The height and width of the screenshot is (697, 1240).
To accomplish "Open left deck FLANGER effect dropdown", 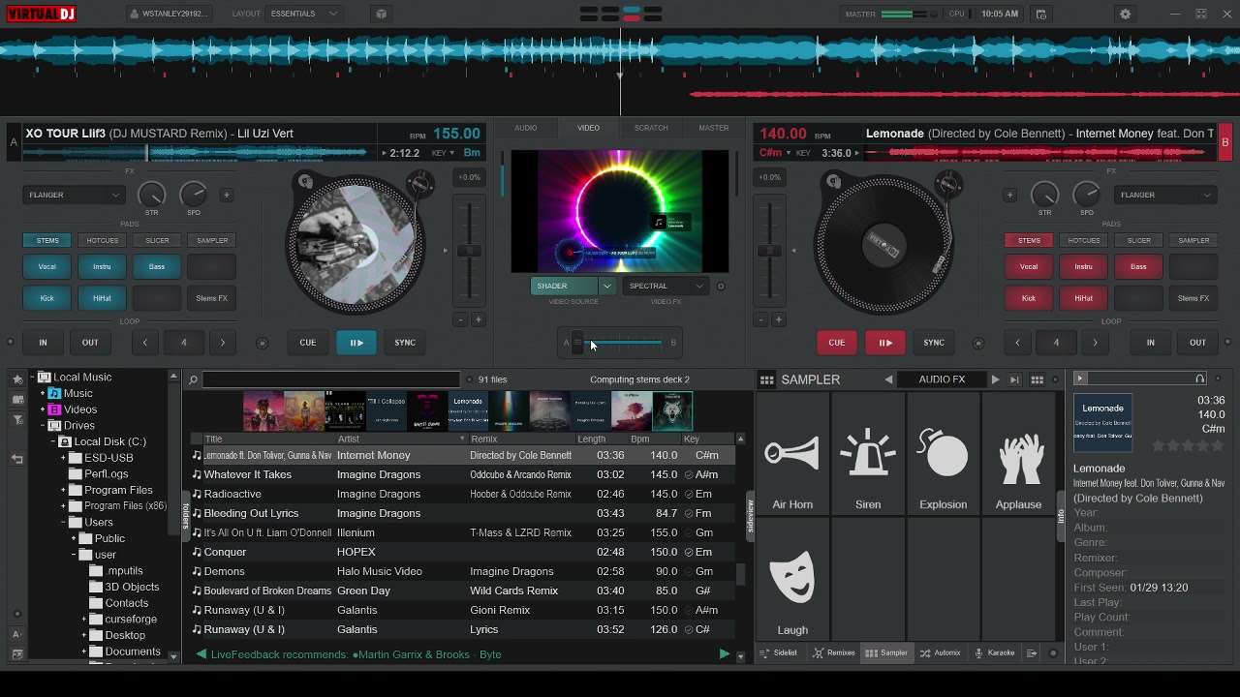I will point(74,195).
